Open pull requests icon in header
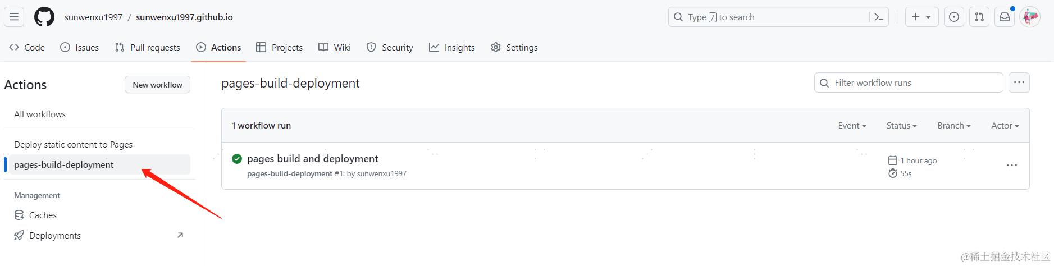The height and width of the screenshot is (266, 1054). [x=979, y=17]
